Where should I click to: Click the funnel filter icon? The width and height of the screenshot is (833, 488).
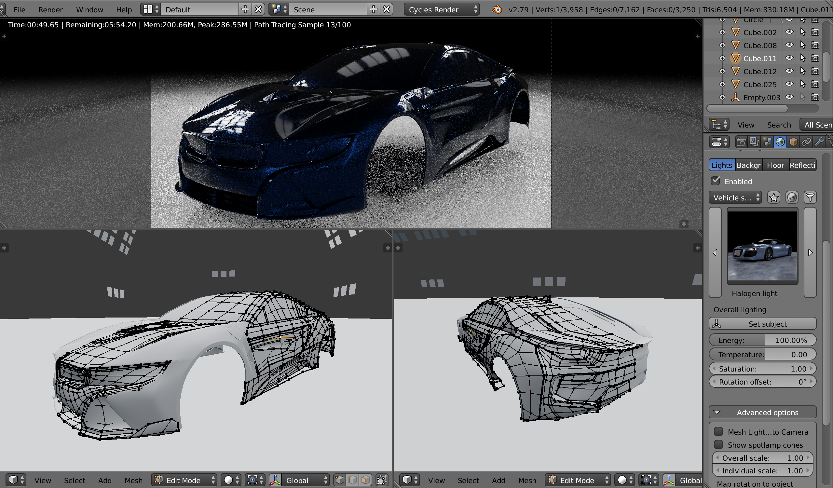pos(810,197)
